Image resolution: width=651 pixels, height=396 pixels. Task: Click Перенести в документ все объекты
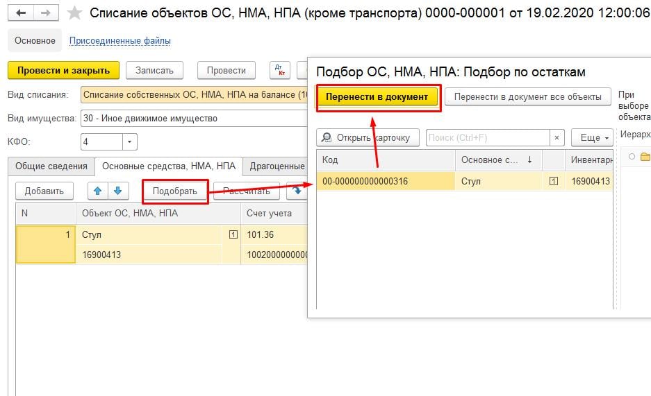[x=528, y=97]
